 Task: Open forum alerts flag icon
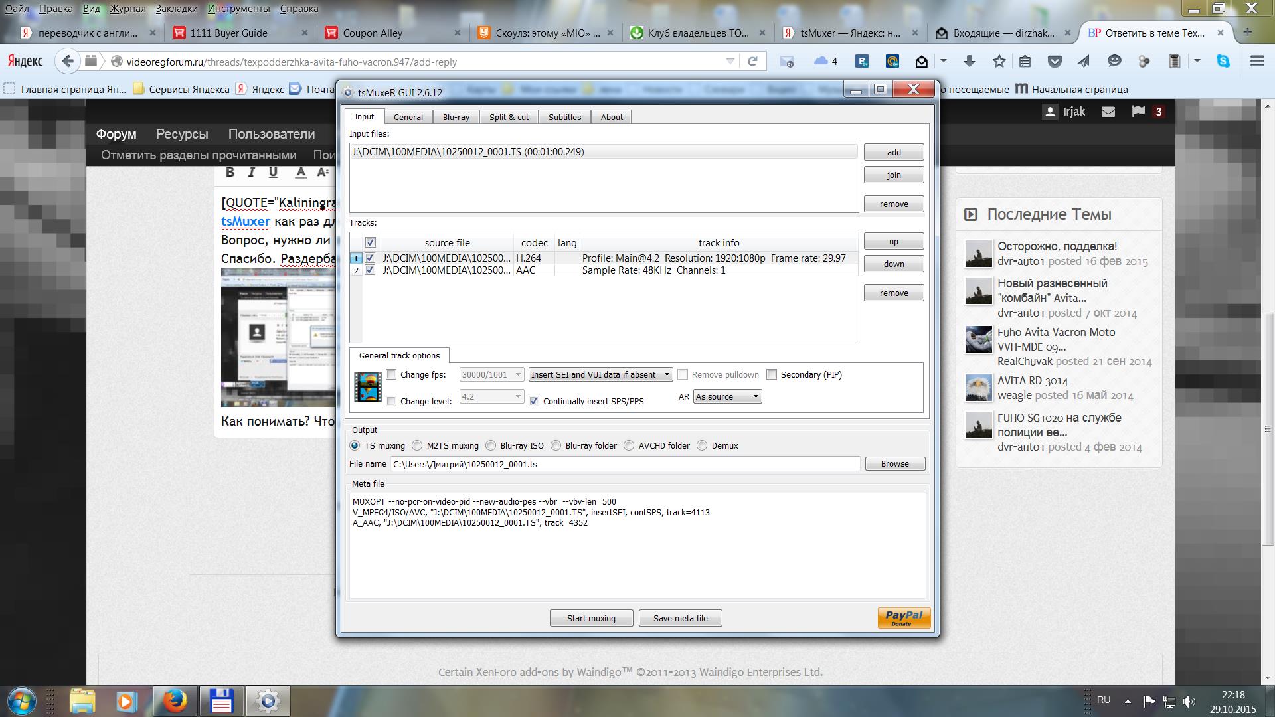pyautogui.click(x=1138, y=112)
